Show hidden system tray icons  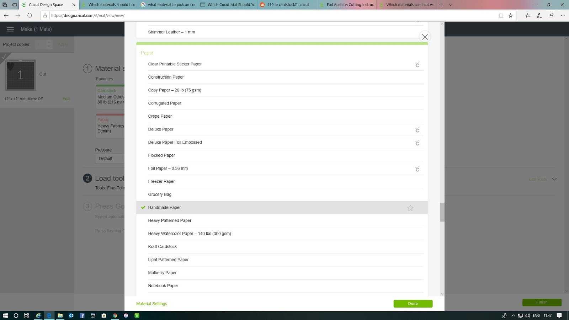[513, 315]
